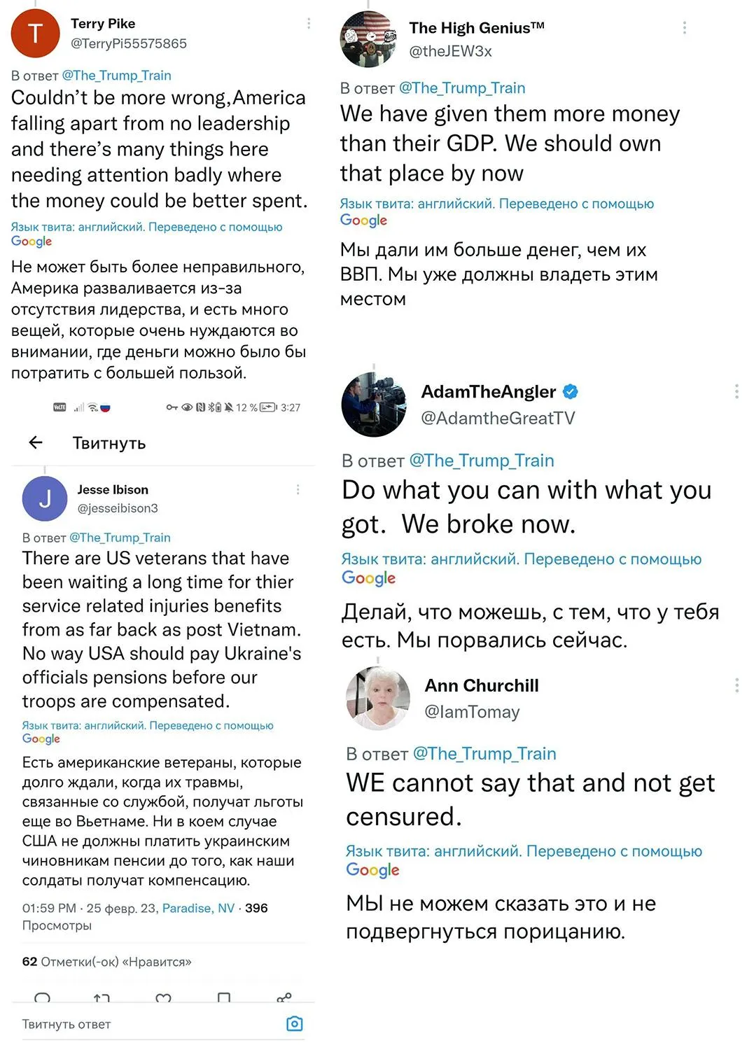Open Jesse Ibison's purple avatar
This screenshot has width=754, height=1050.
[x=45, y=498]
